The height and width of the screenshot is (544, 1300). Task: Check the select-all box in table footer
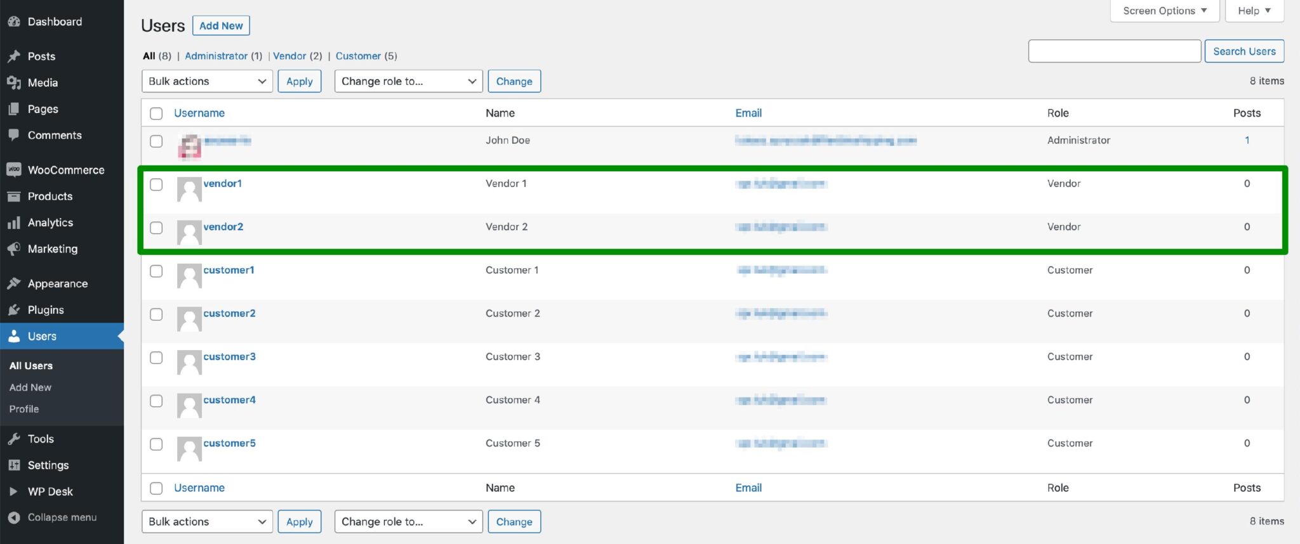tap(156, 488)
